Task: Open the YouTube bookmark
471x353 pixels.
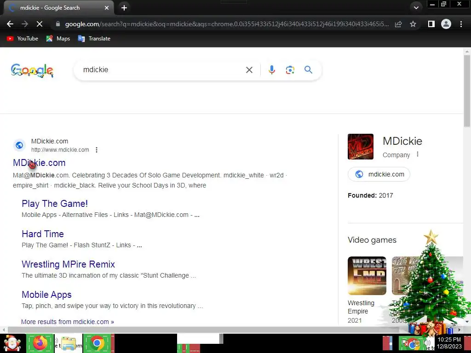Action: 23,39
